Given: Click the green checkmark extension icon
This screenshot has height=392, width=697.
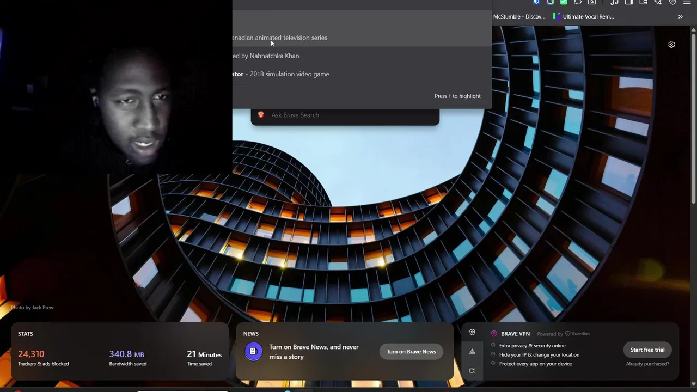Looking at the screenshot, I should tap(564, 2).
